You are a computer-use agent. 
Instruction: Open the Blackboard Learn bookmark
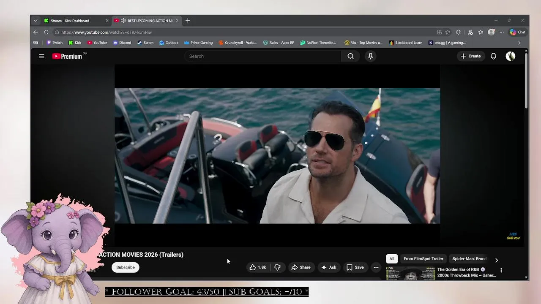coord(406,43)
